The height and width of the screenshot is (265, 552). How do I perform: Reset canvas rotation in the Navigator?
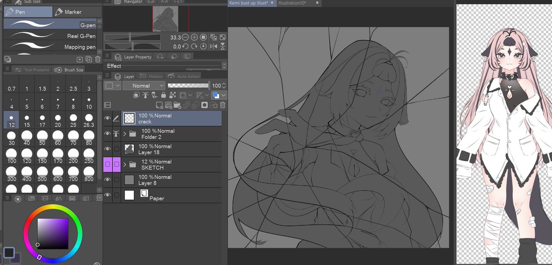[203, 46]
